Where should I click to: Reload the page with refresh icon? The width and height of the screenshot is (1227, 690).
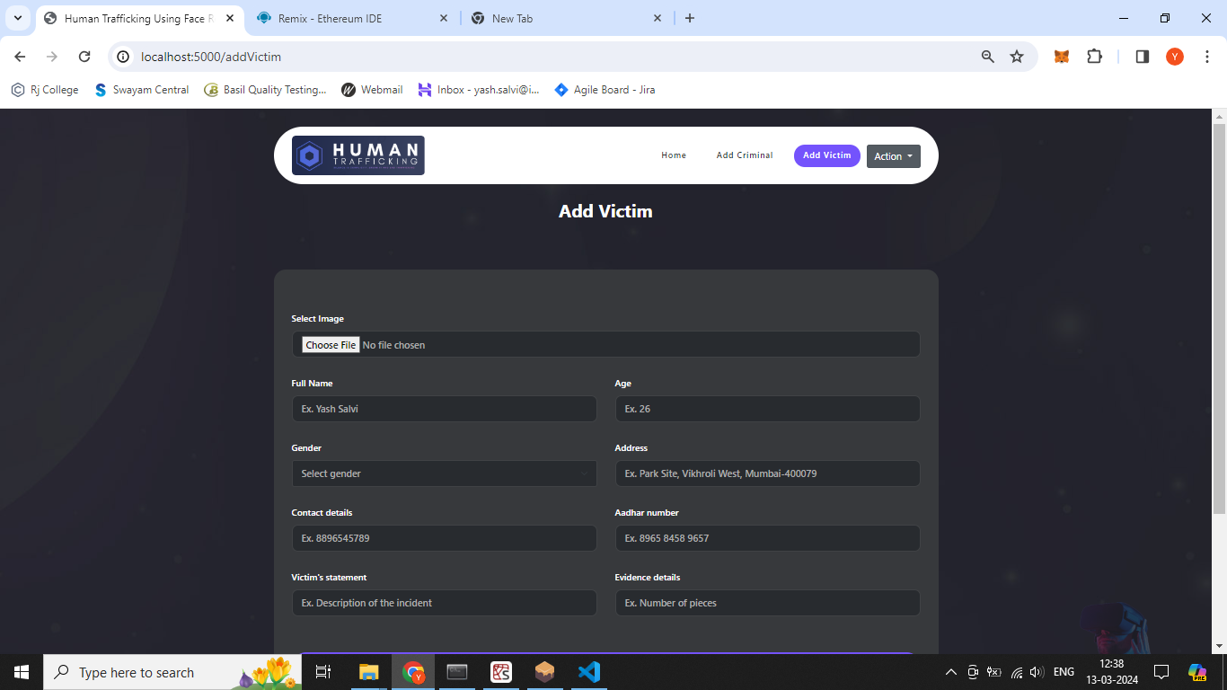click(84, 57)
